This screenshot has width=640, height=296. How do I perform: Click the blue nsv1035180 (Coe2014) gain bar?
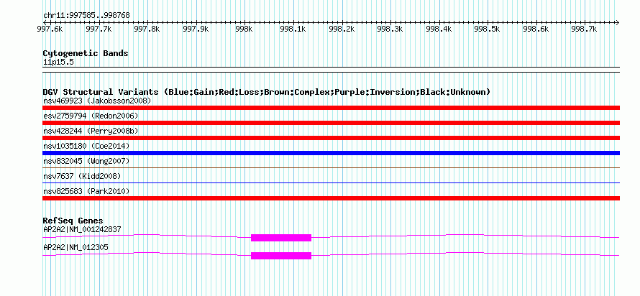(331, 153)
